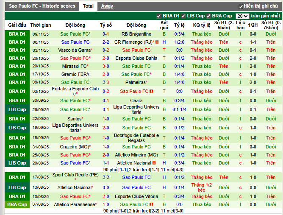Click the 2-2 score of 06/11/25 match

coord(105,42)
